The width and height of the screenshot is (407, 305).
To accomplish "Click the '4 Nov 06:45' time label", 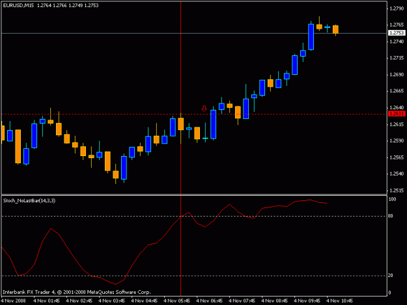I will (x=209, y=301).
